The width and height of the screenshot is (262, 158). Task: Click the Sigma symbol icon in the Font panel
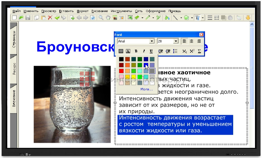click(x=199, y=51)
